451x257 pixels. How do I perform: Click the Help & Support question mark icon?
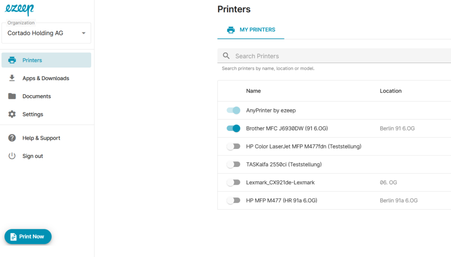point(12,138)
